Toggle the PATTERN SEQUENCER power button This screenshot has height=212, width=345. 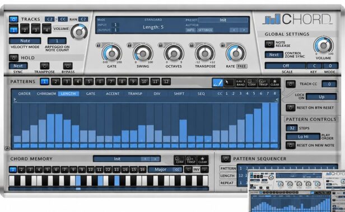(x=226, y=159)
